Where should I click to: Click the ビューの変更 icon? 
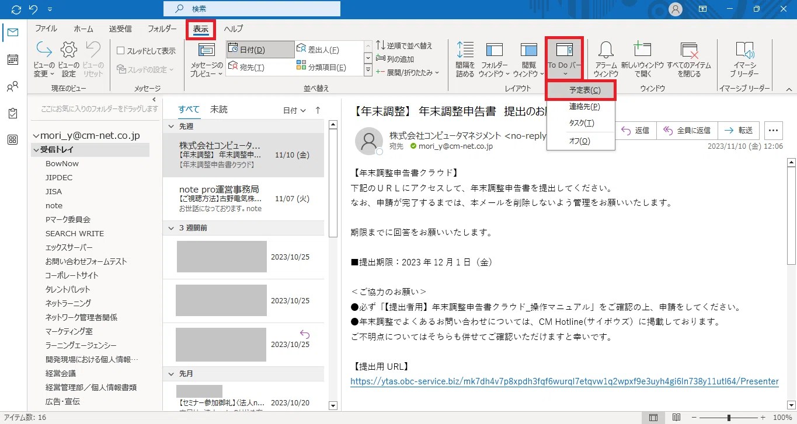click(44, 50)
